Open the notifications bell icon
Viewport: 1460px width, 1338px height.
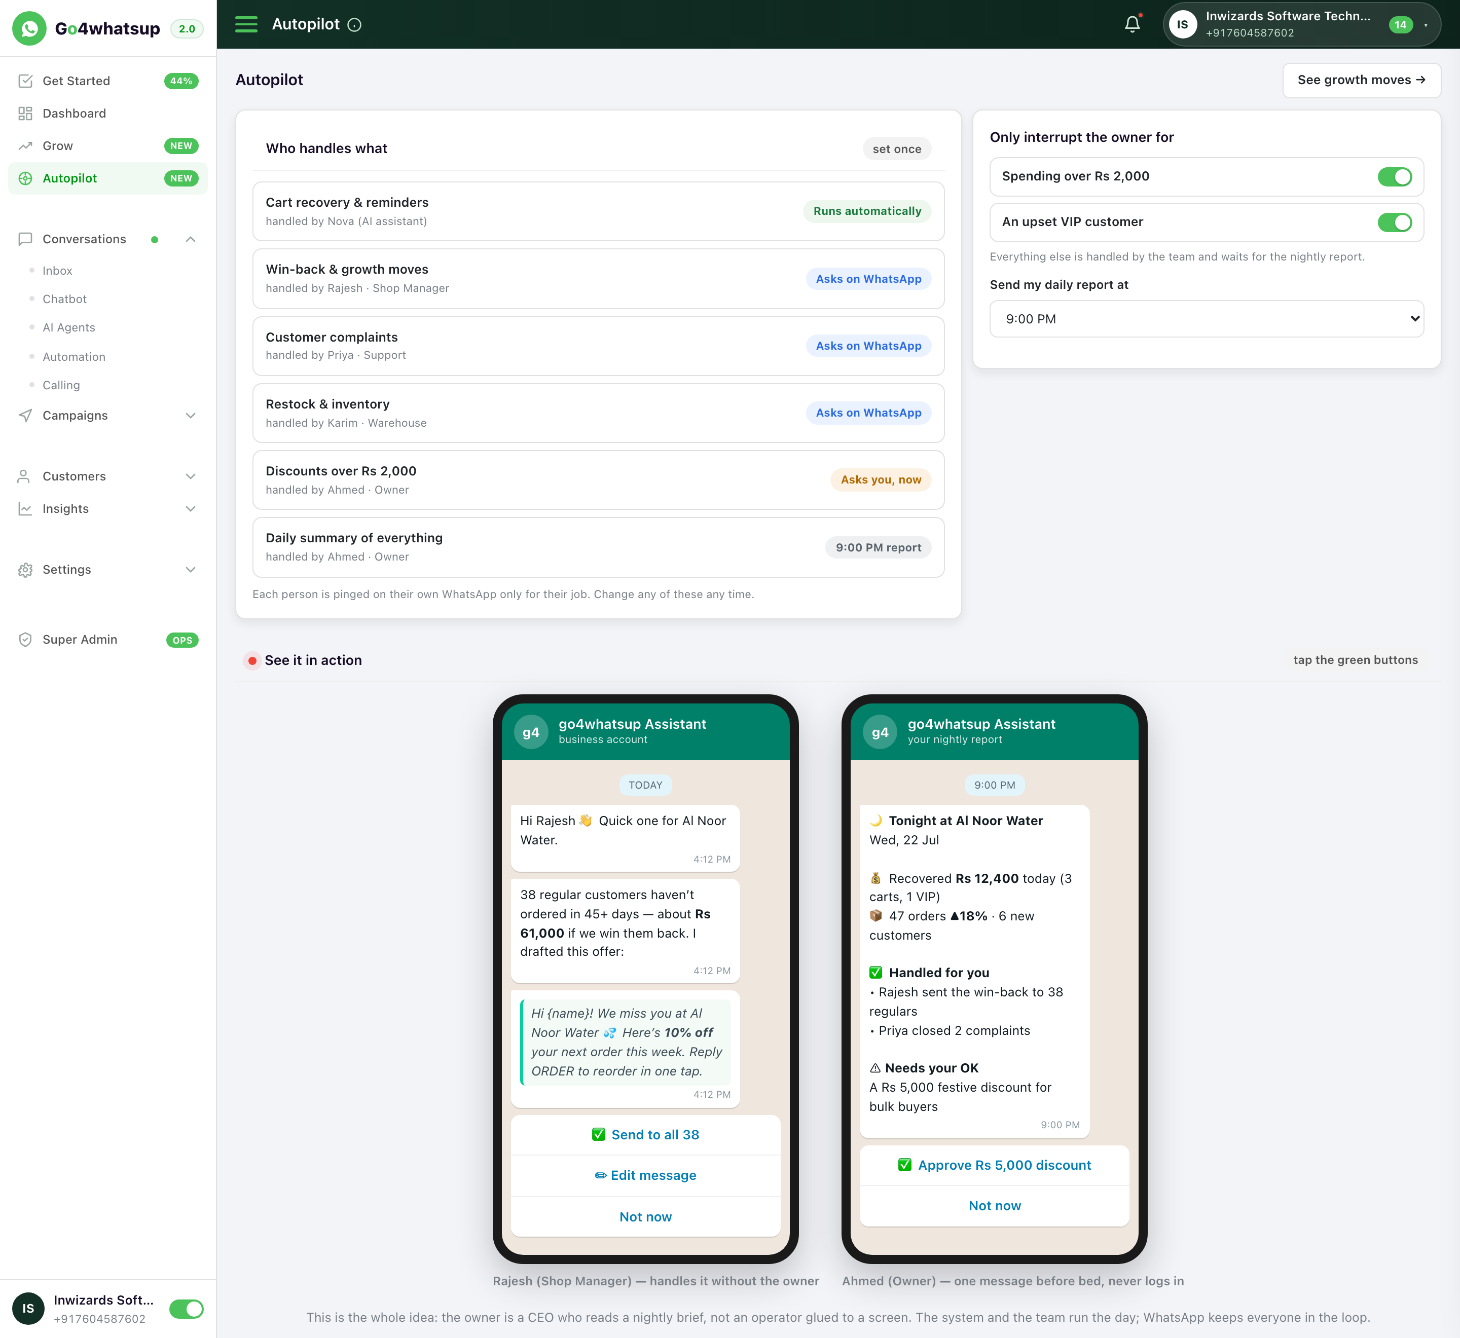(x=1133, y=25)
